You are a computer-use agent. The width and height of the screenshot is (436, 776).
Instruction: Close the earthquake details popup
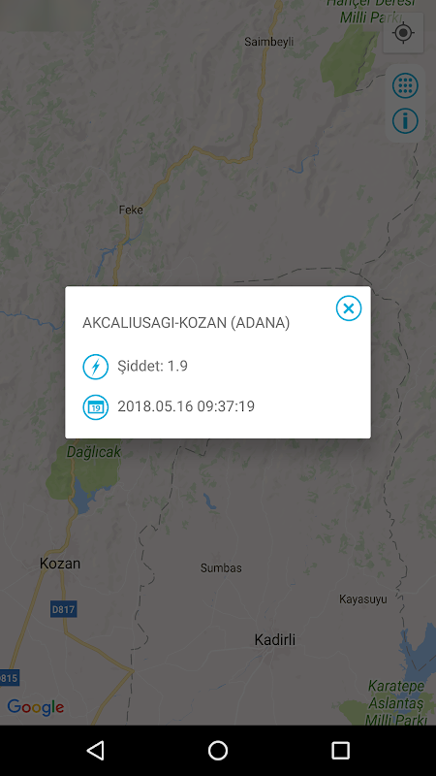pyautogui.click(x=349, y=308)
